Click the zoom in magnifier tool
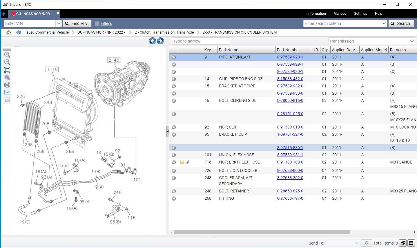 click(7, 55)
